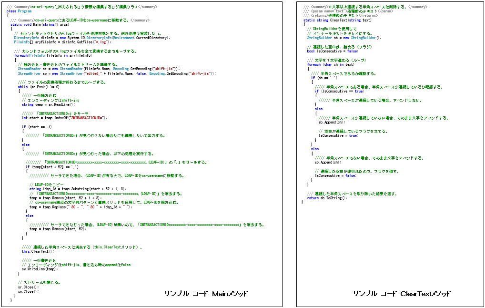Viewport: 485px width, 308px height.
Task: Click the 'サンプル コード ClearTextメソッド' caption
Action: 402,294
